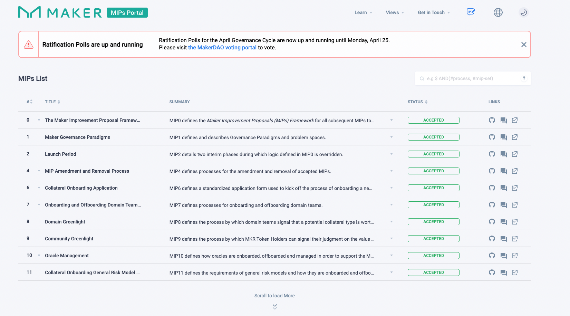Expand sub-proposals of MIP 10 row
The image size is (570, 316).
point(39,256)
